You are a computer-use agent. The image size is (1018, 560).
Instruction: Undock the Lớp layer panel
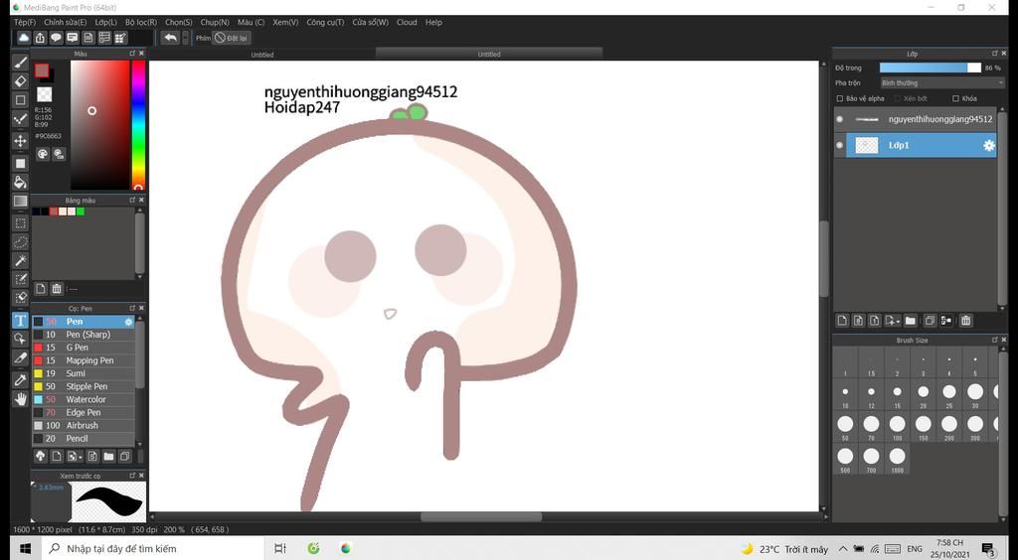pos(994,54)
